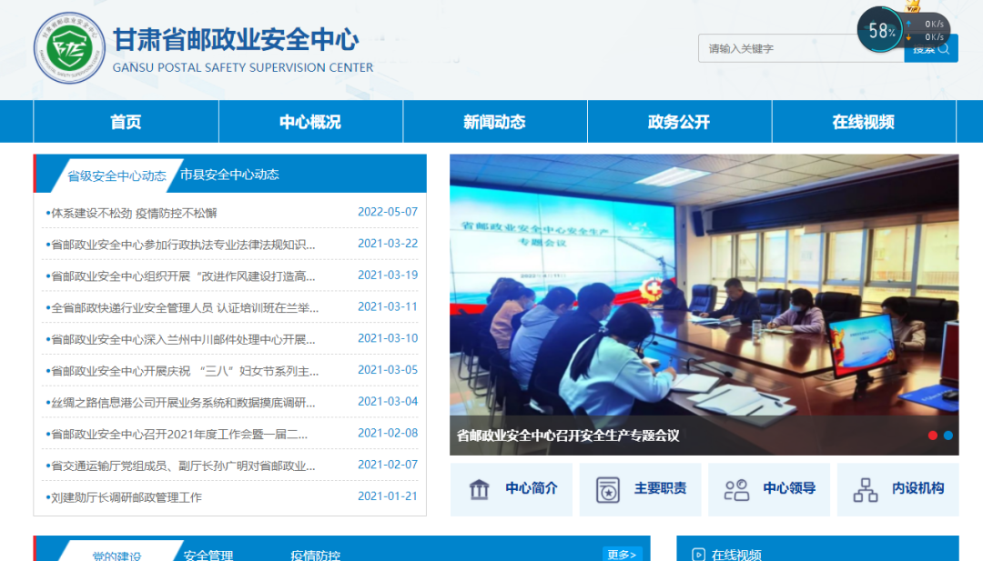Select the blue carousel indicator dot

(948, 436)
